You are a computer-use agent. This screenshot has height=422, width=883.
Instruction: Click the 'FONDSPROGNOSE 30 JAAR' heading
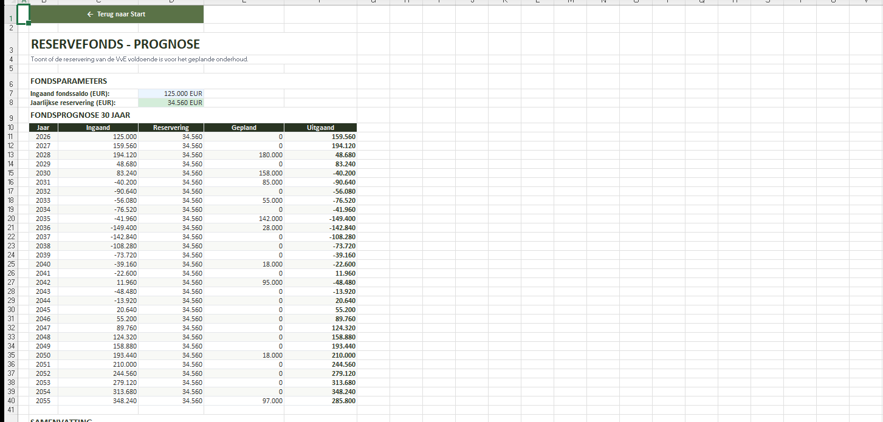(x=80, y=115)
